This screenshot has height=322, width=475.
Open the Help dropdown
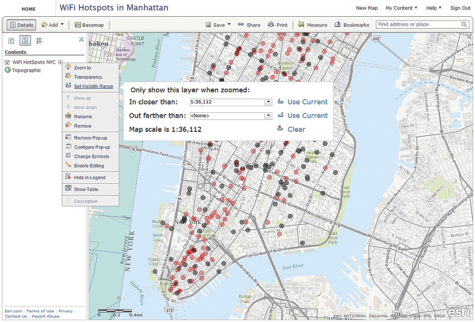[434, 8]
